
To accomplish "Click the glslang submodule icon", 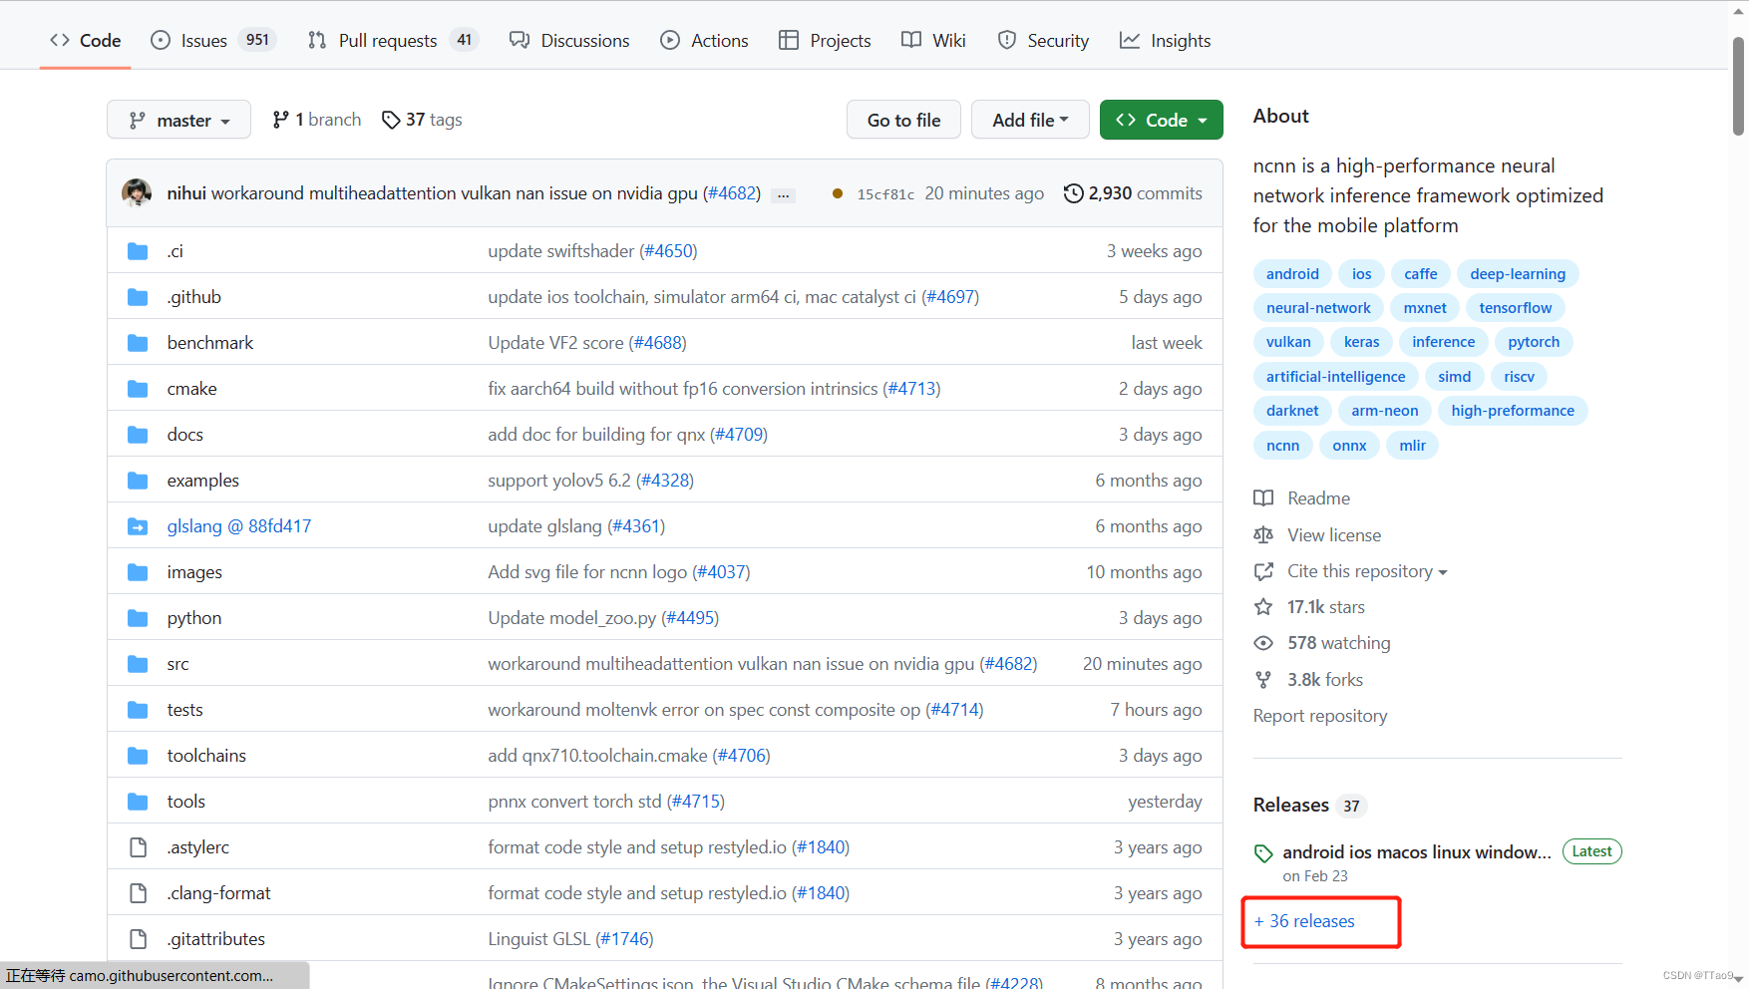I will pos(138,526).
